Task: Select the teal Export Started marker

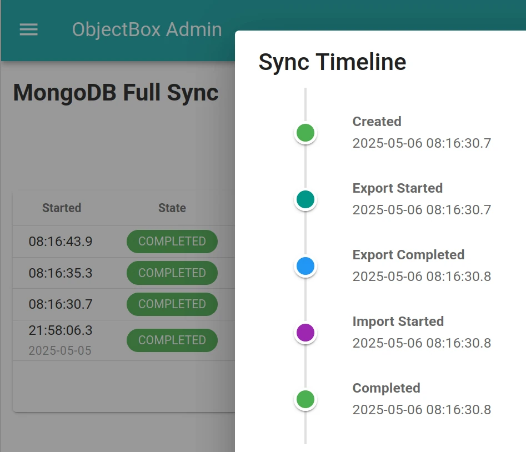Action: [x=305, y=199]
